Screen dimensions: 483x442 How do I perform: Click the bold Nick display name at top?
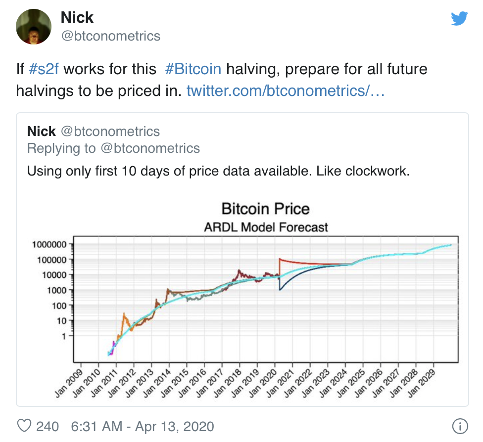point(77,17)
